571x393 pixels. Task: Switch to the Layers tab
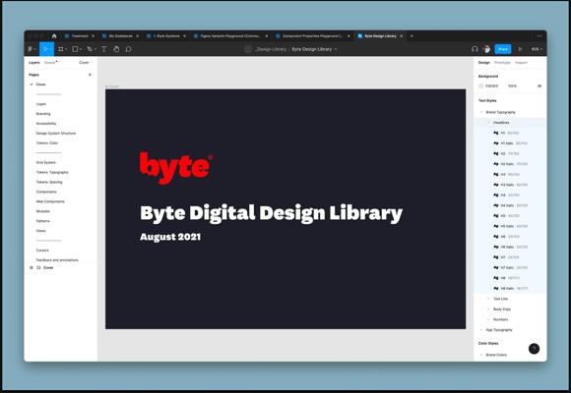(x=33, y=63)
